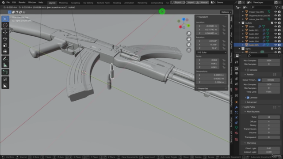Pick the Annotate pencil tool

point(5,59)
